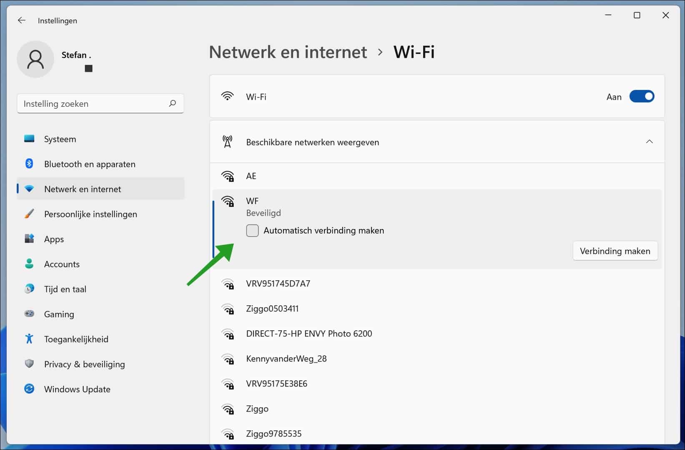Click Stefan's profile avatar
This screenshot has width=685, height=450.
click(x=35, y=59)
